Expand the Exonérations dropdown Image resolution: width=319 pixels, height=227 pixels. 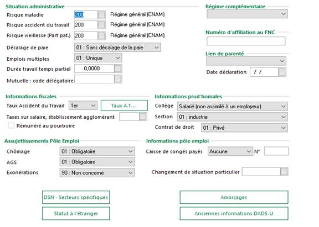97,173
